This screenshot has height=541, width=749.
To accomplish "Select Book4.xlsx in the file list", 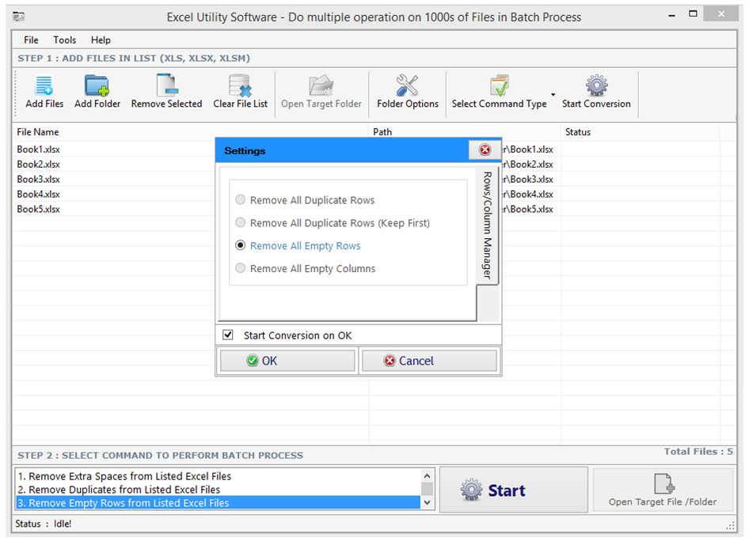I will pyautogui.click(x=38, y=194).
